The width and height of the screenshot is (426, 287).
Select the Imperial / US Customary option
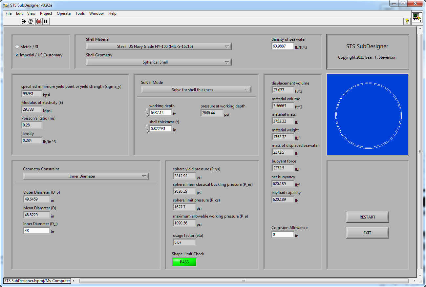coord(17,55)
